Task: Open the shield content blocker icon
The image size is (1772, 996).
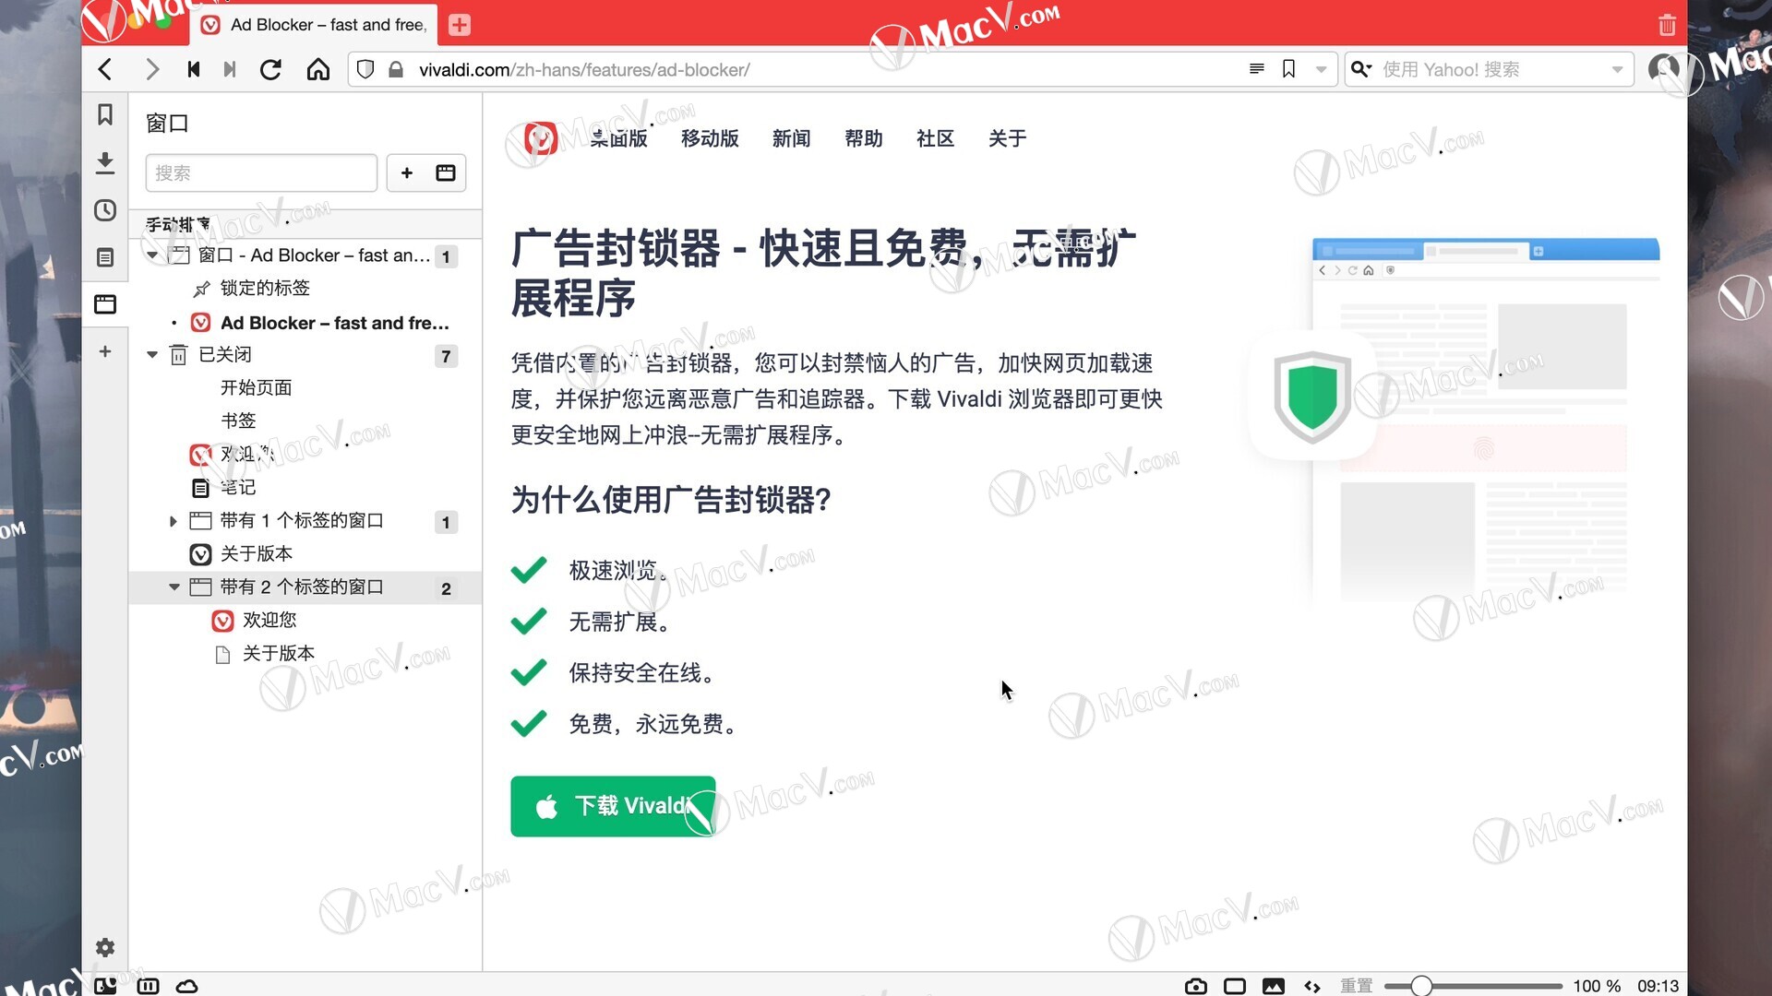Action: click(x=365, y=69)
